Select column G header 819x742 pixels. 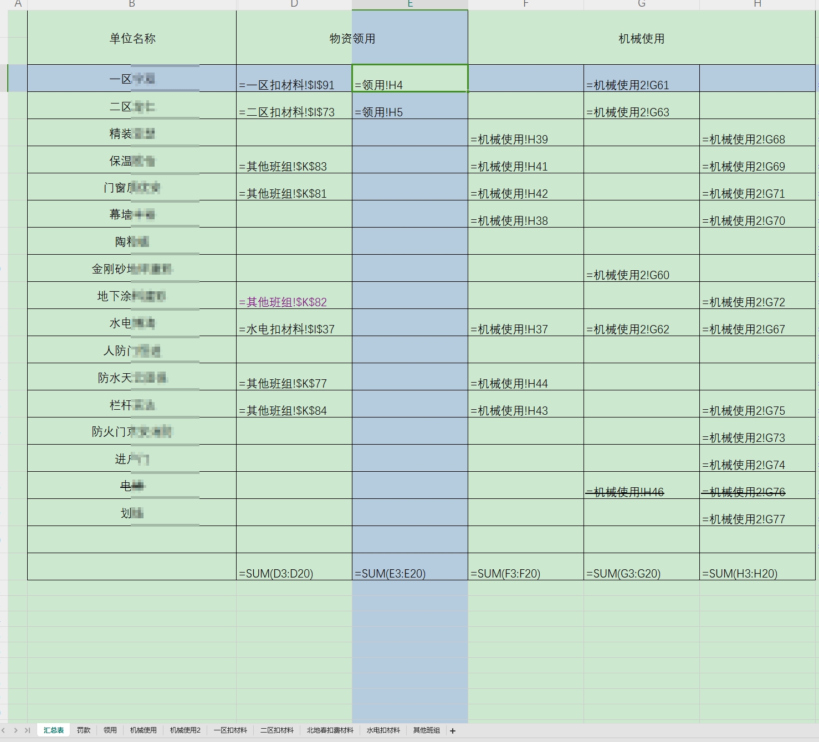pyautogui.click(x=641, y=4)
